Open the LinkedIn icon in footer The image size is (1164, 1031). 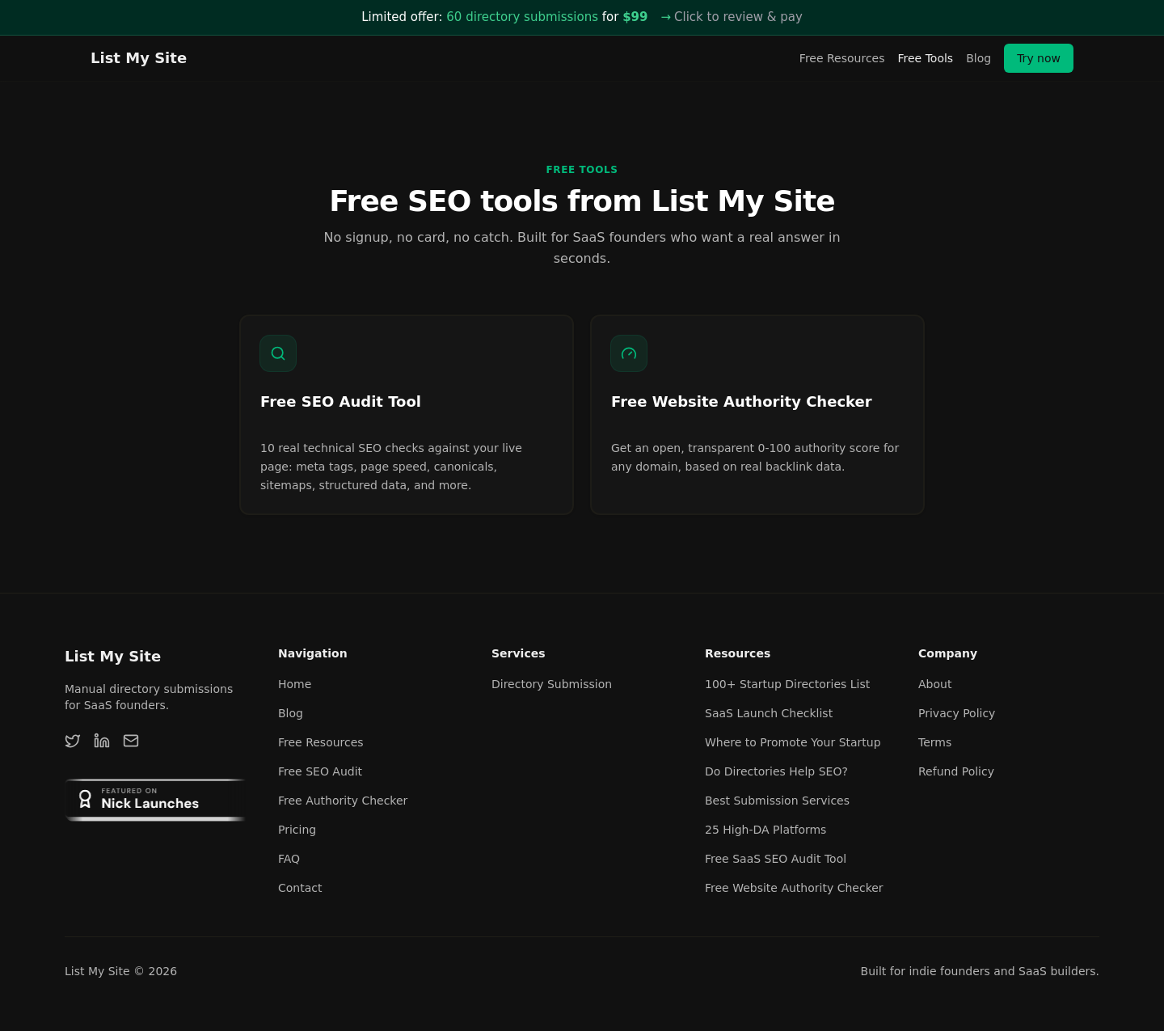click(x=102, y=741)
